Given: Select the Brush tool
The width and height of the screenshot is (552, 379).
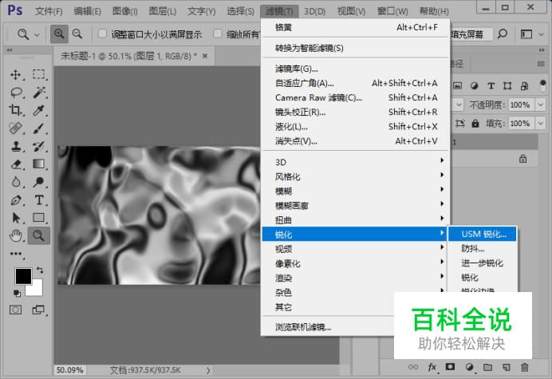Looking at the screenshot, I should coord(39,128).
